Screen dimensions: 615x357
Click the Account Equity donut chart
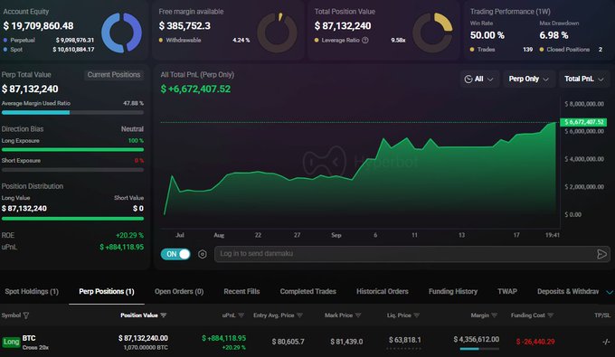(x=121, y=33)
